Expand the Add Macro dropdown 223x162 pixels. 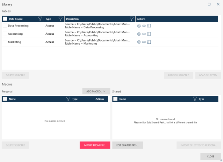point(96,91)
